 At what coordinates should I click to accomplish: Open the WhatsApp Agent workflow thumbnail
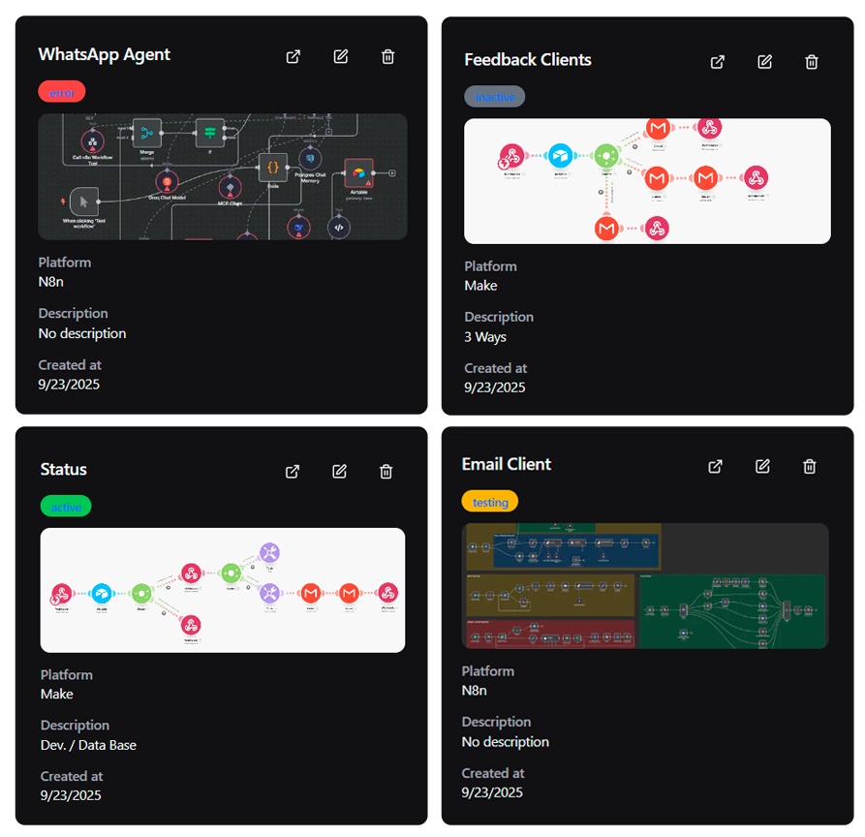coord(223,176)
